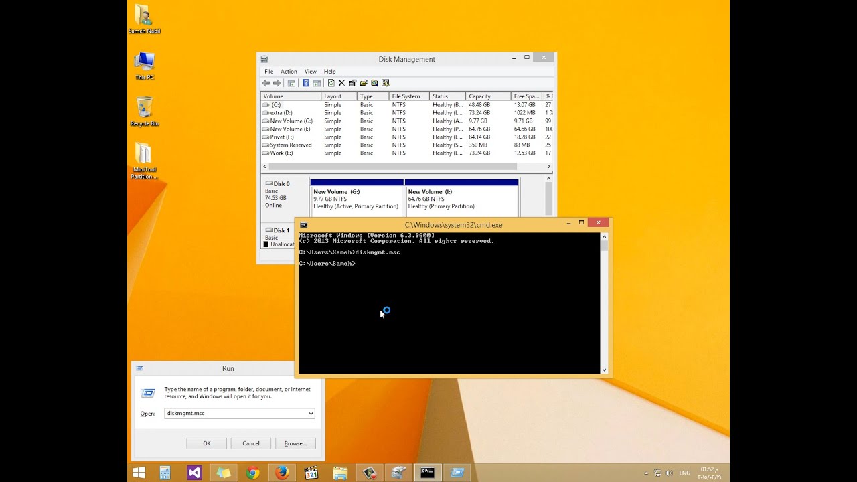Sort by the Layout column header

[x=339, y=96]
